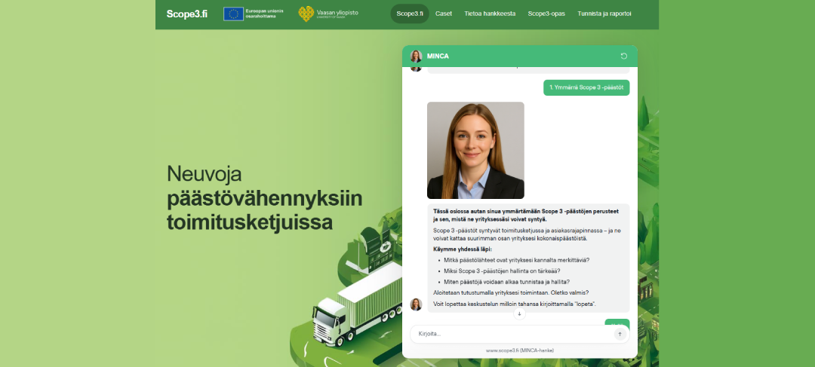The height and width of the screenshot is (367, 815).
Task: Click the headline "Neuvoja päästövähennyksiin toimitusketjuissa"
Action: coord(264,197)
